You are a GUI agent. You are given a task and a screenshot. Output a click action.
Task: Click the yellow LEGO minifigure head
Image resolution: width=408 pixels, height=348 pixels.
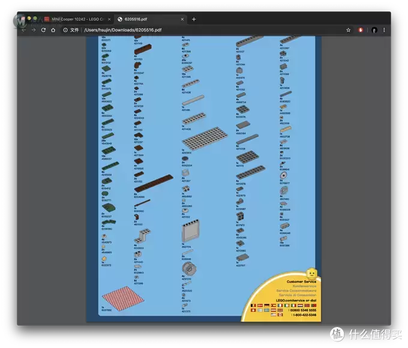click(312, 273)
